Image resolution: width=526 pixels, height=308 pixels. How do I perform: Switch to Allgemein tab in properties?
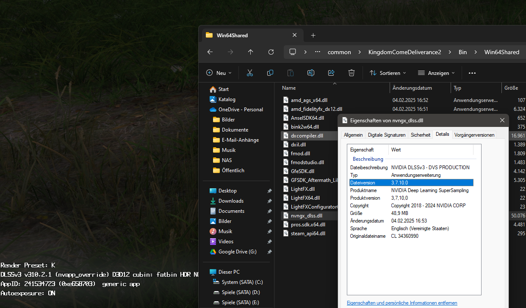pos(353,135)
